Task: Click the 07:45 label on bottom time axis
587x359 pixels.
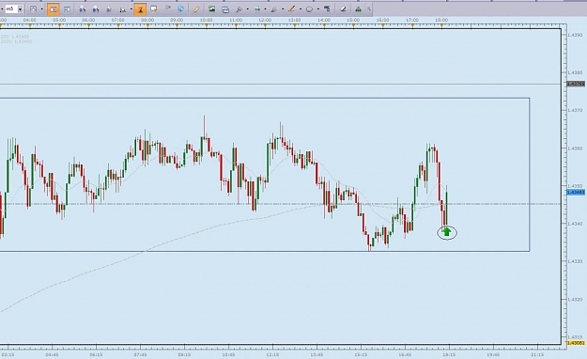Action: pos(140,354)
